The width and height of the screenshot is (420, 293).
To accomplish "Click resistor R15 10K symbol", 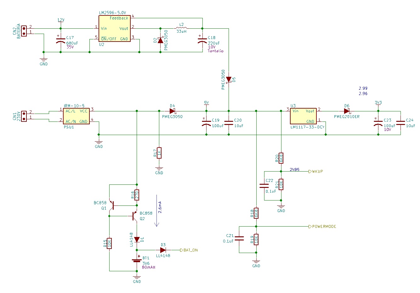I will (x=109, y=243).
